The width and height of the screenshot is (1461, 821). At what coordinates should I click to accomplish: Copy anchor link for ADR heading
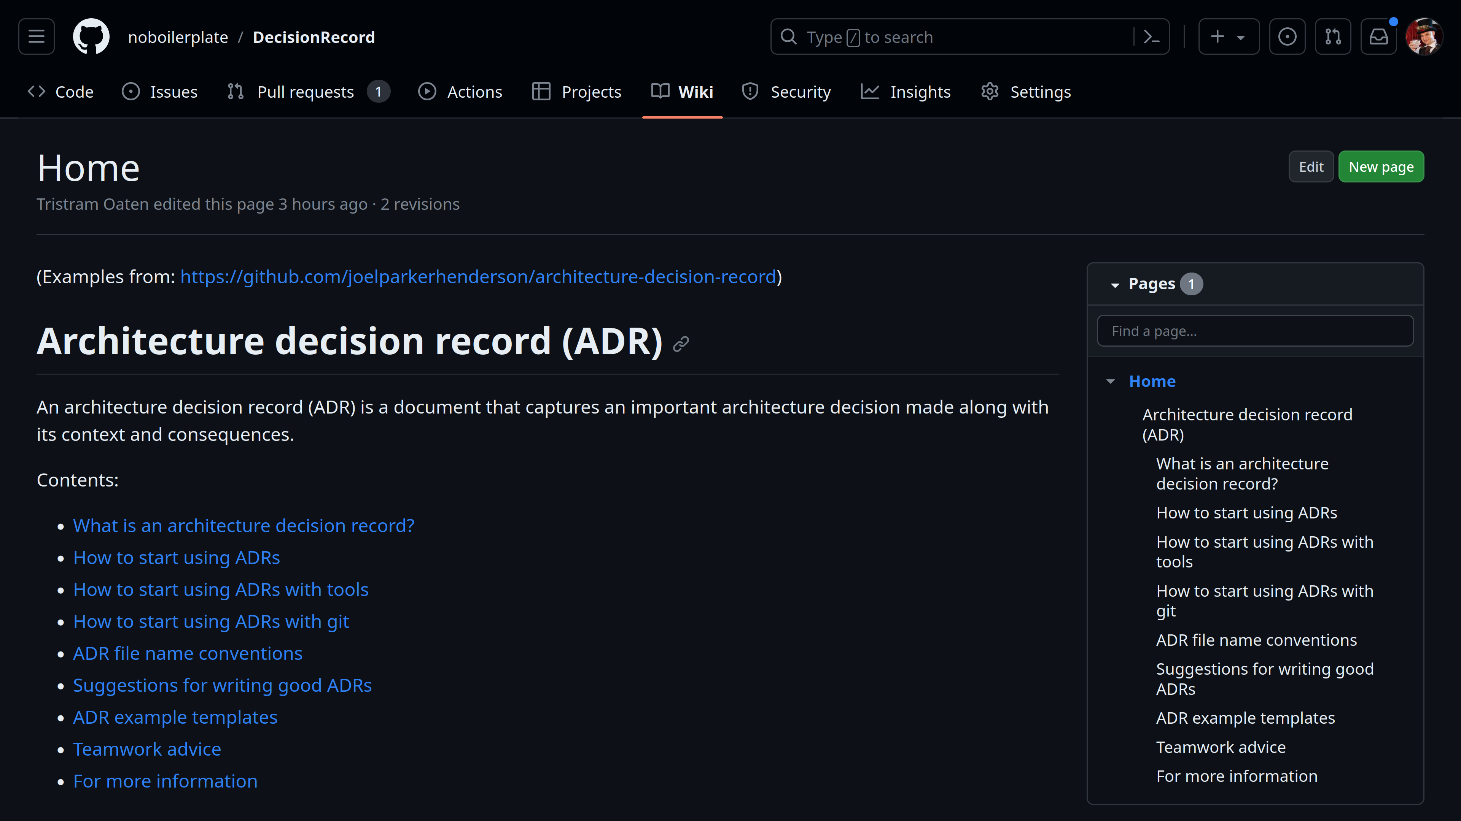point(681,343)
